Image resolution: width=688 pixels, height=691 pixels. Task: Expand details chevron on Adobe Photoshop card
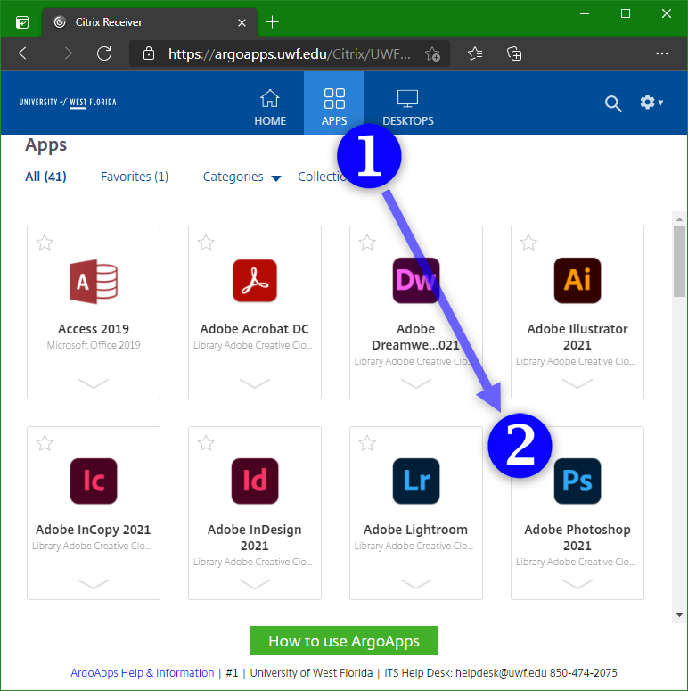577,584
